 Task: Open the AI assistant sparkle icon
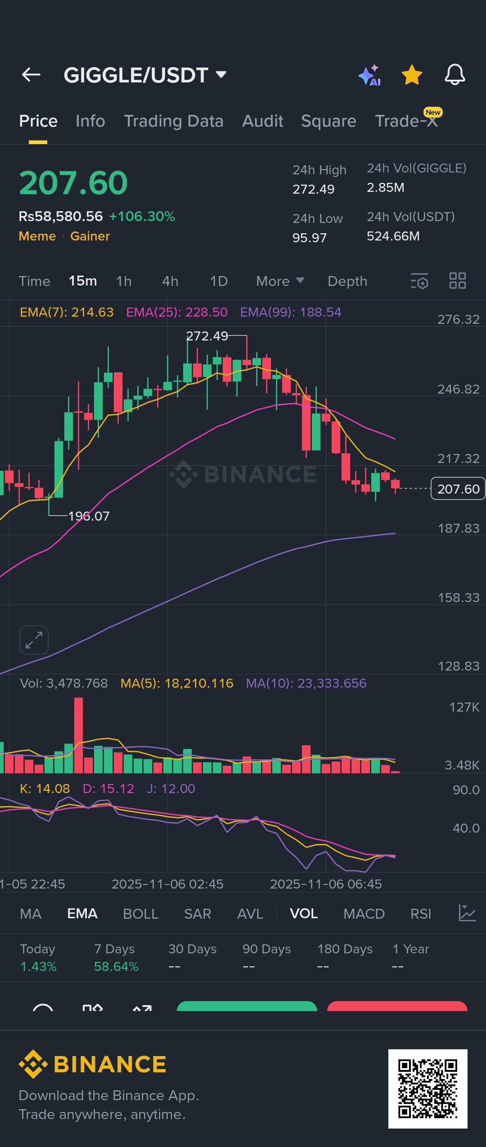369,75
